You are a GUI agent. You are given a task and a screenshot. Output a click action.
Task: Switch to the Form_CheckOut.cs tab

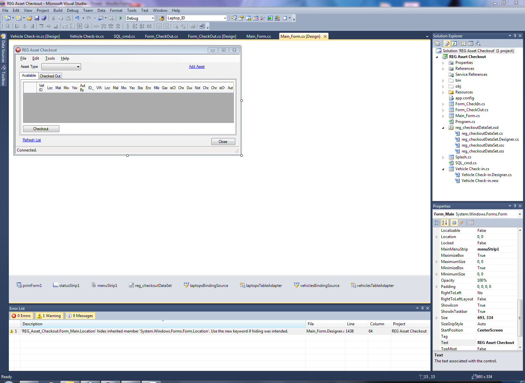tap(161, 36)
